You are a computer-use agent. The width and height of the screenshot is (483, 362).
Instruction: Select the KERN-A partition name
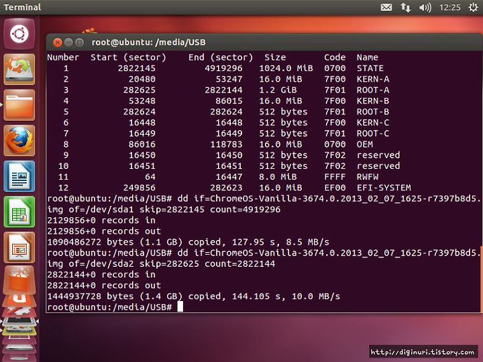click(x=373, y=79)
